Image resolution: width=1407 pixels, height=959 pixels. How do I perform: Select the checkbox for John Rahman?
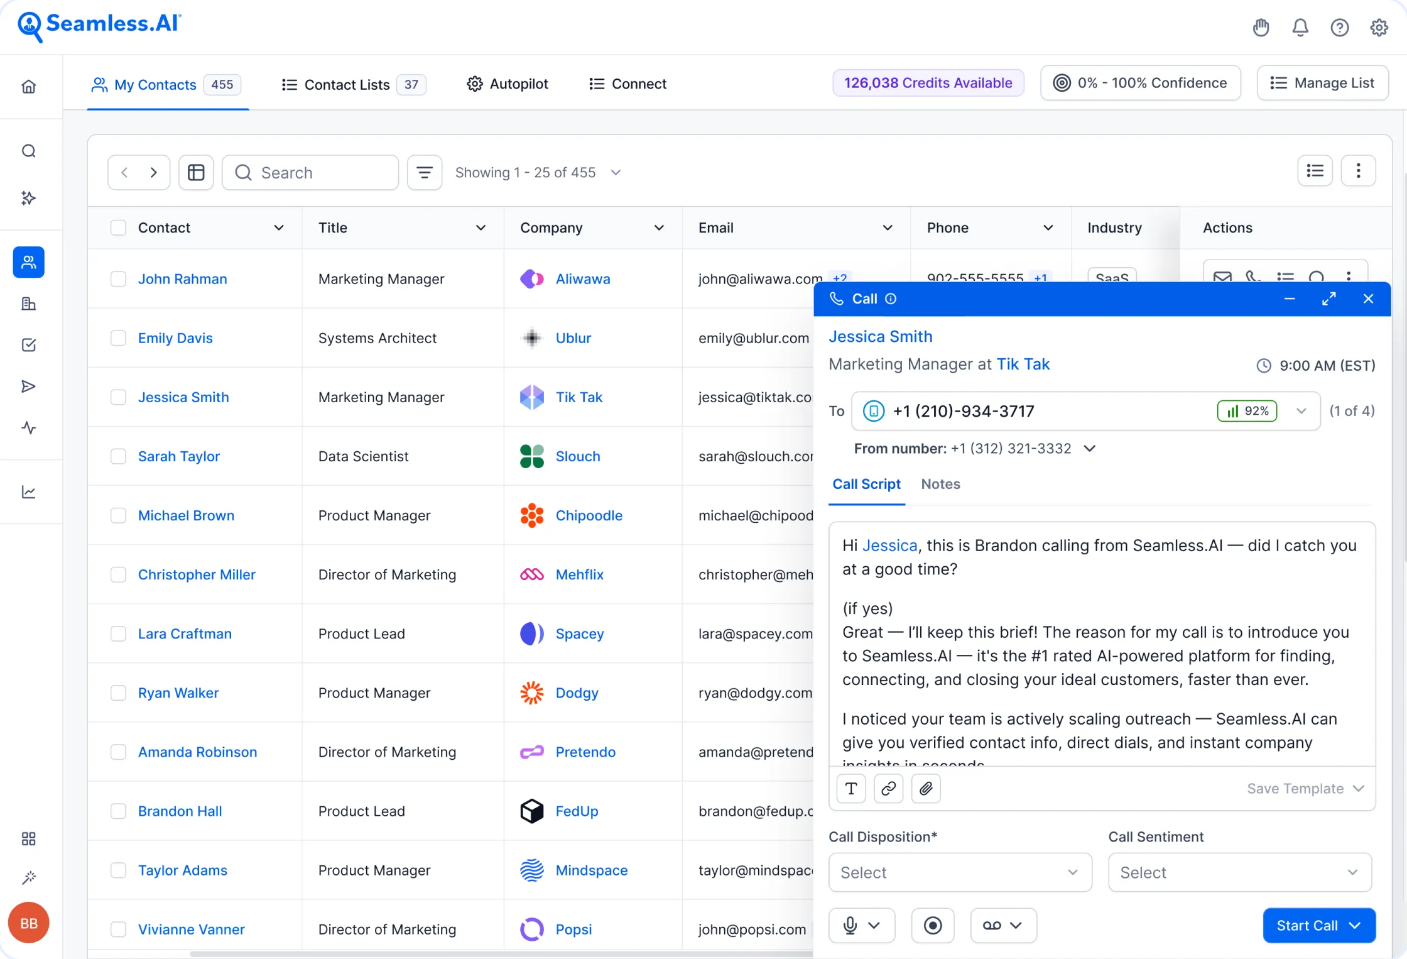point(118,278)
